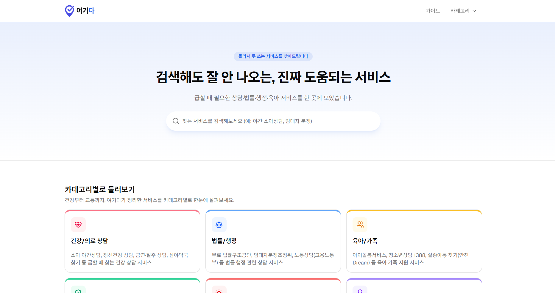555x293 pixels.
Task: Click the subtitle 급할 때 필요한 상담
Action: click(x=273, y=98)
